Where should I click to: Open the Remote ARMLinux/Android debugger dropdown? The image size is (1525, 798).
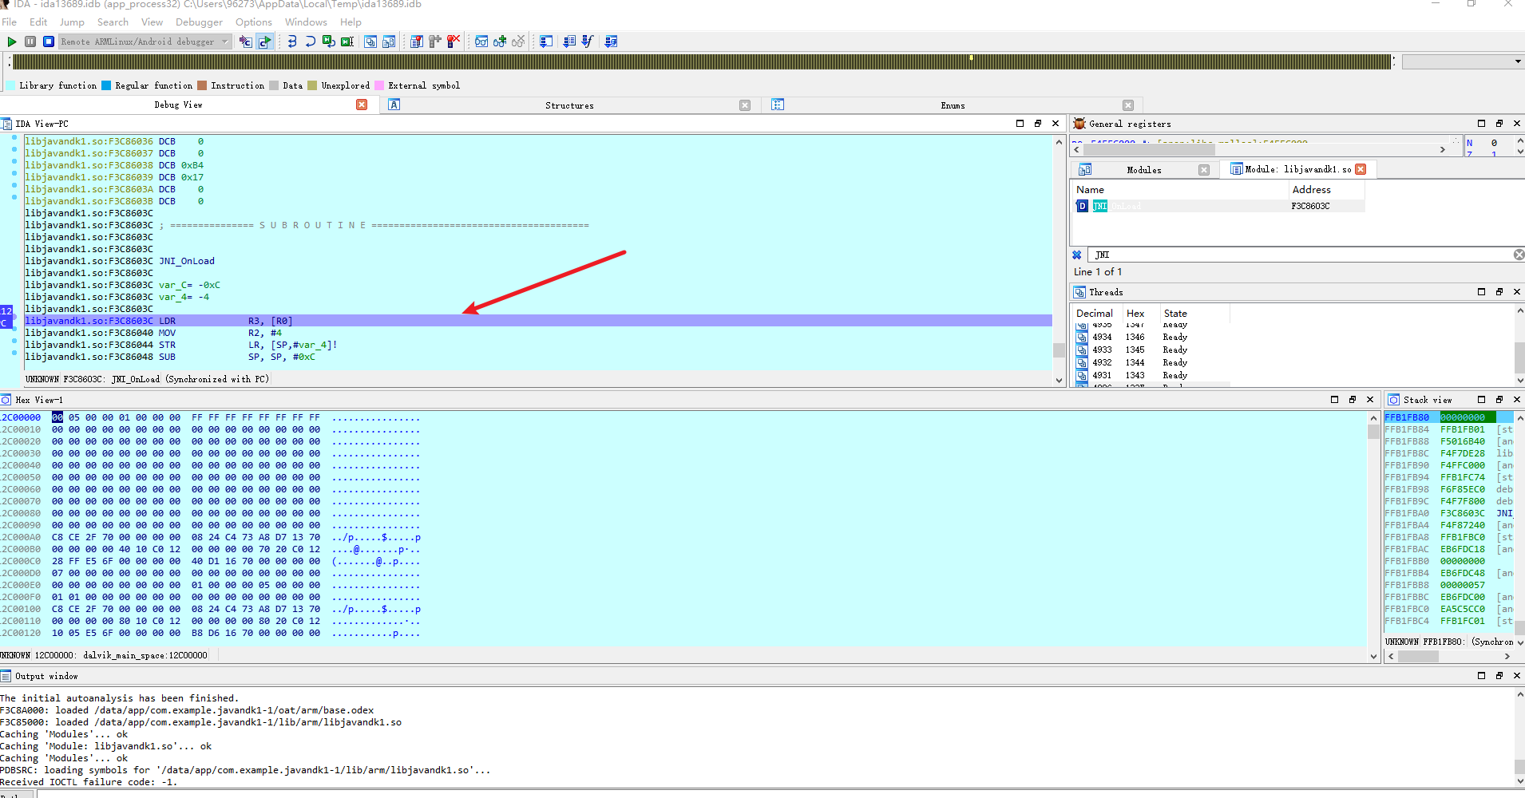pos(225,41)
